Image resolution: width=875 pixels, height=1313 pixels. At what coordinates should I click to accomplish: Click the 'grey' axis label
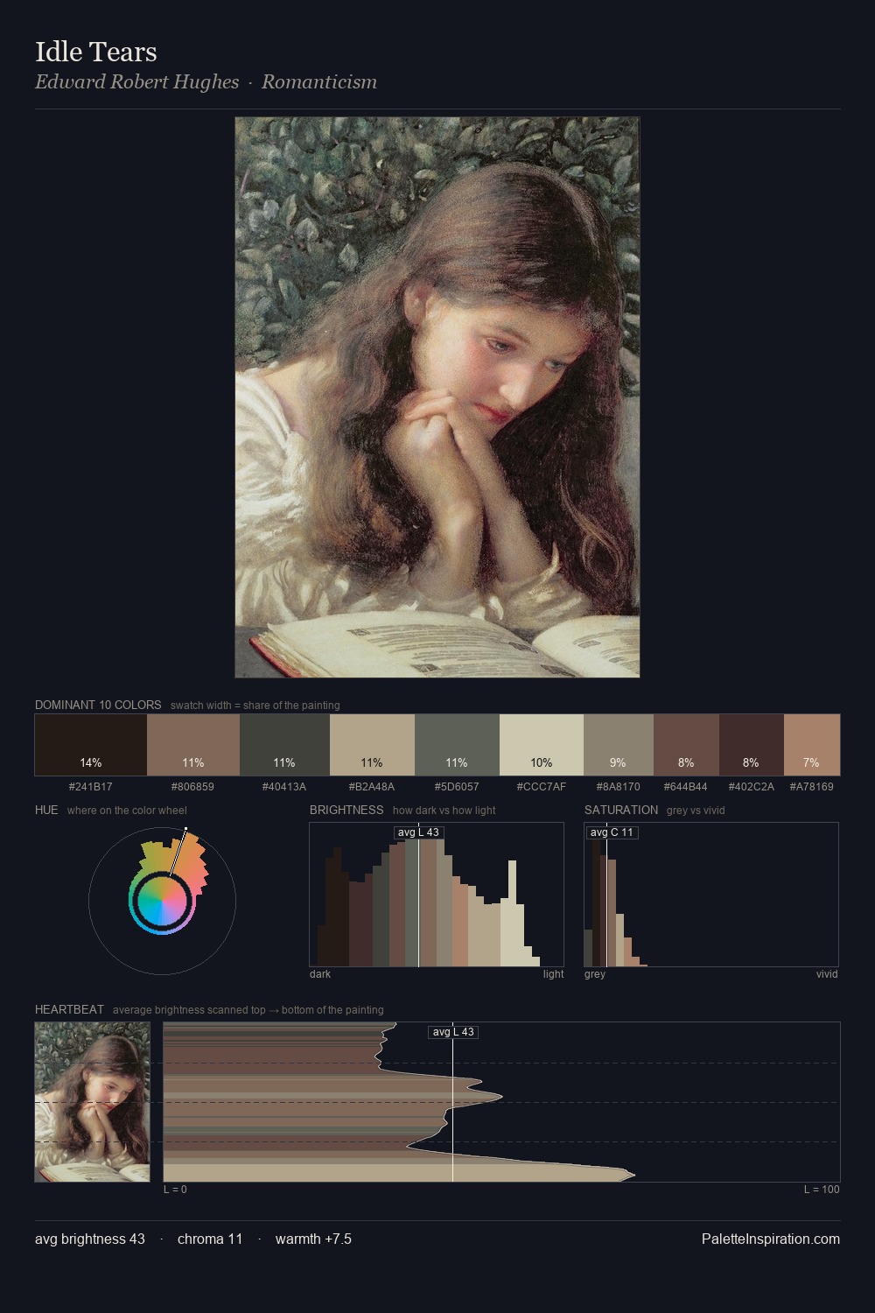[595, 974]
